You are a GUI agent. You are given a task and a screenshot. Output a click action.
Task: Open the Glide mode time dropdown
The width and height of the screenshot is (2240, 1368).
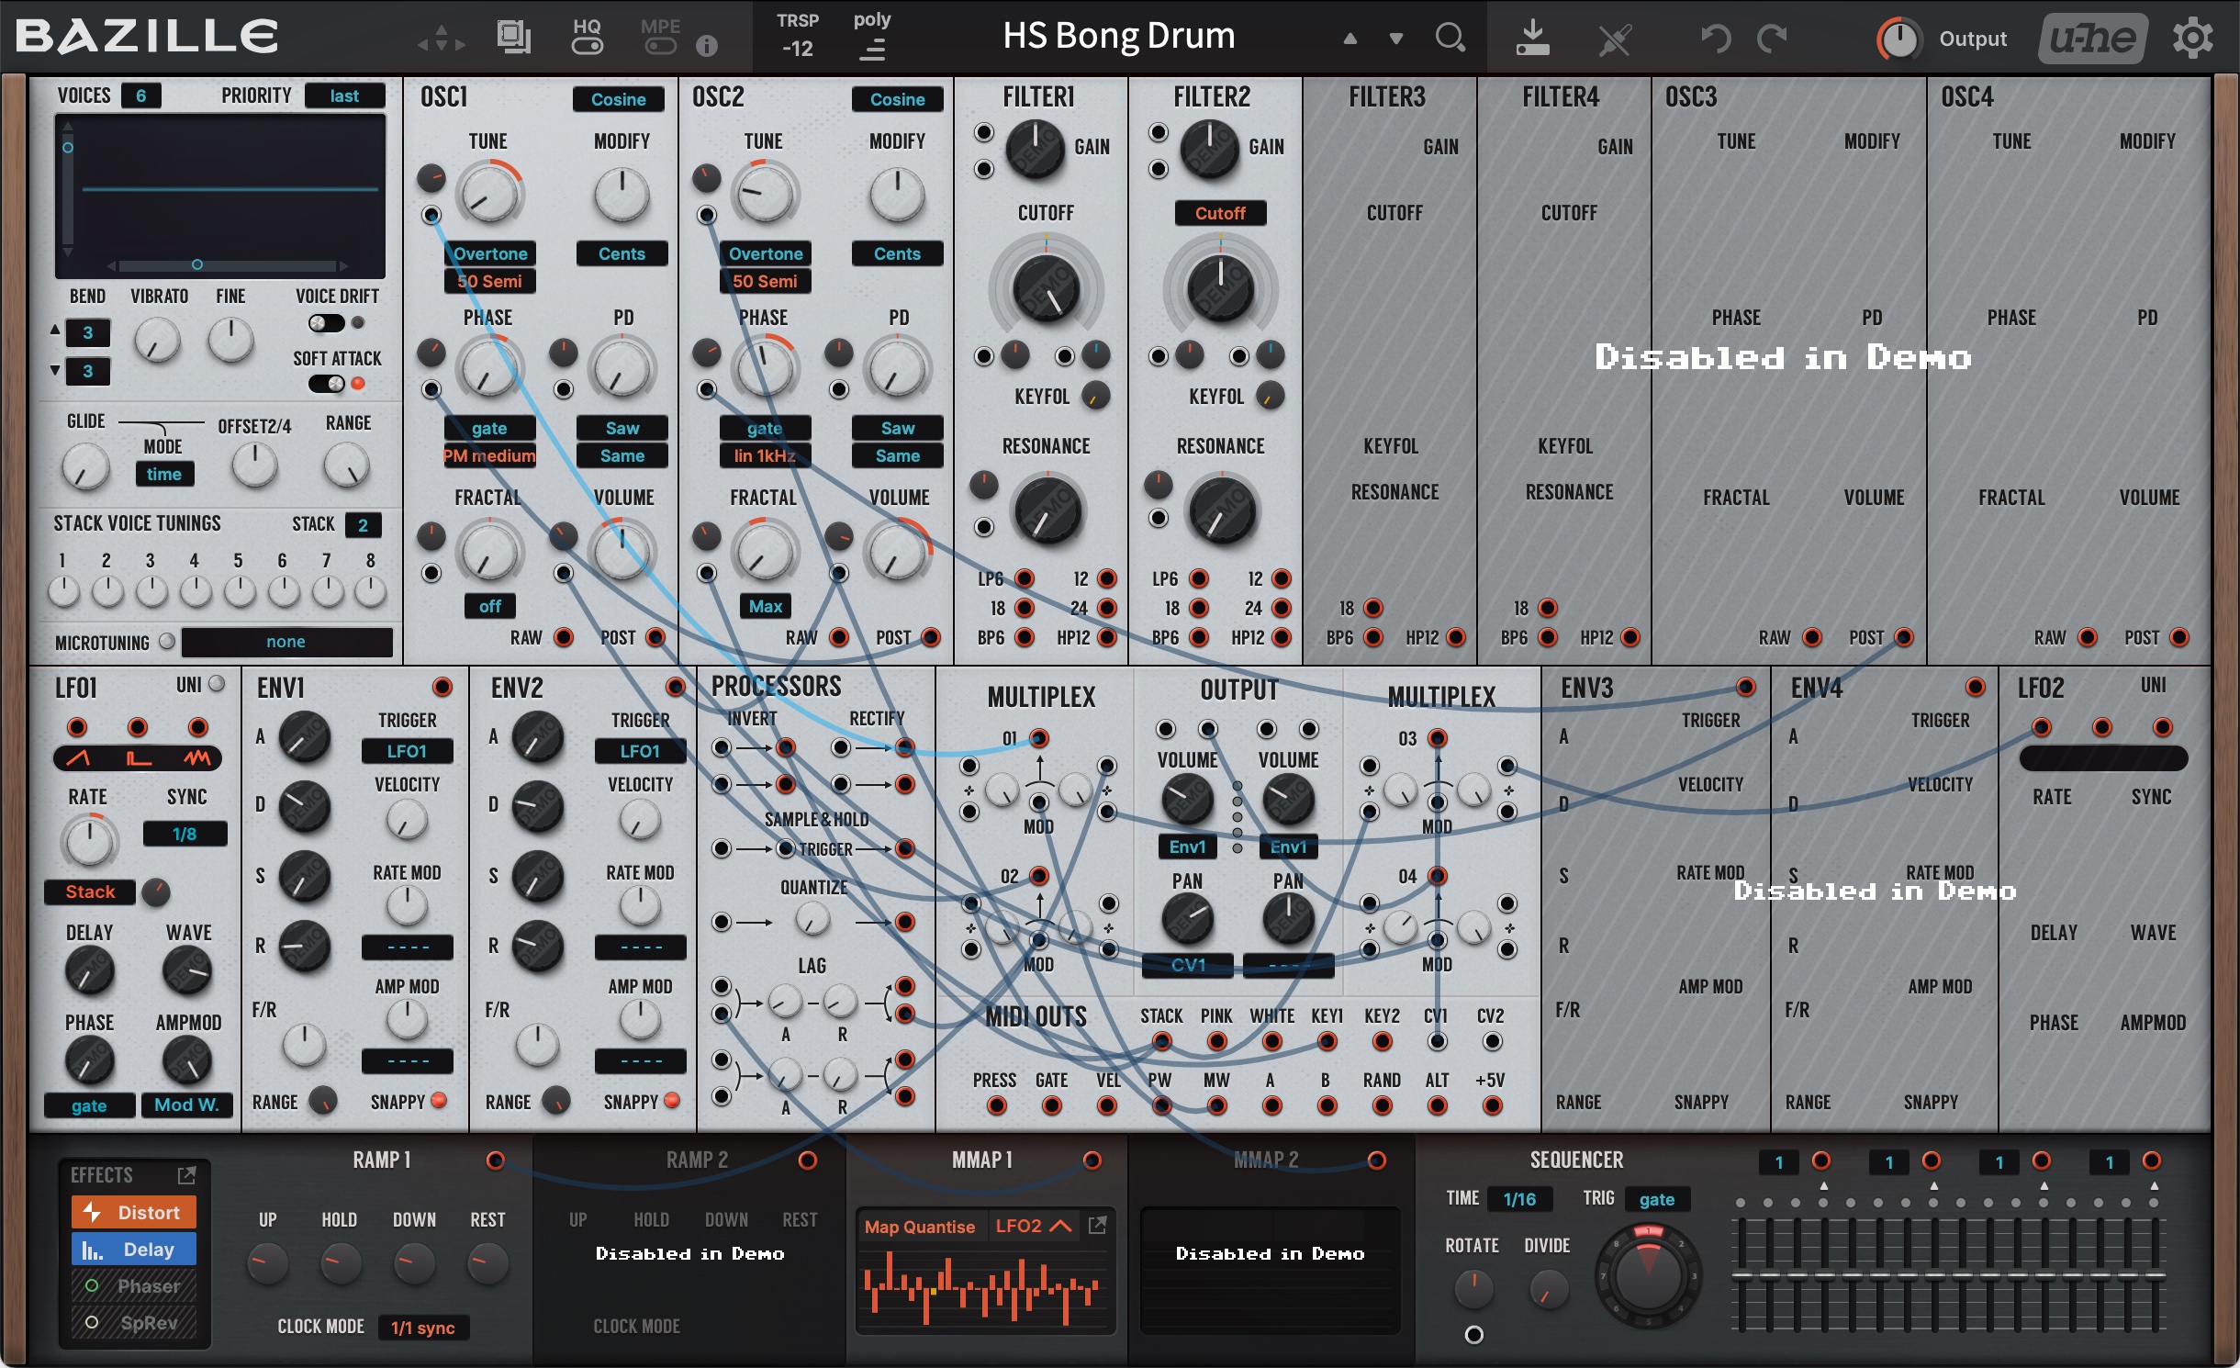164,474
